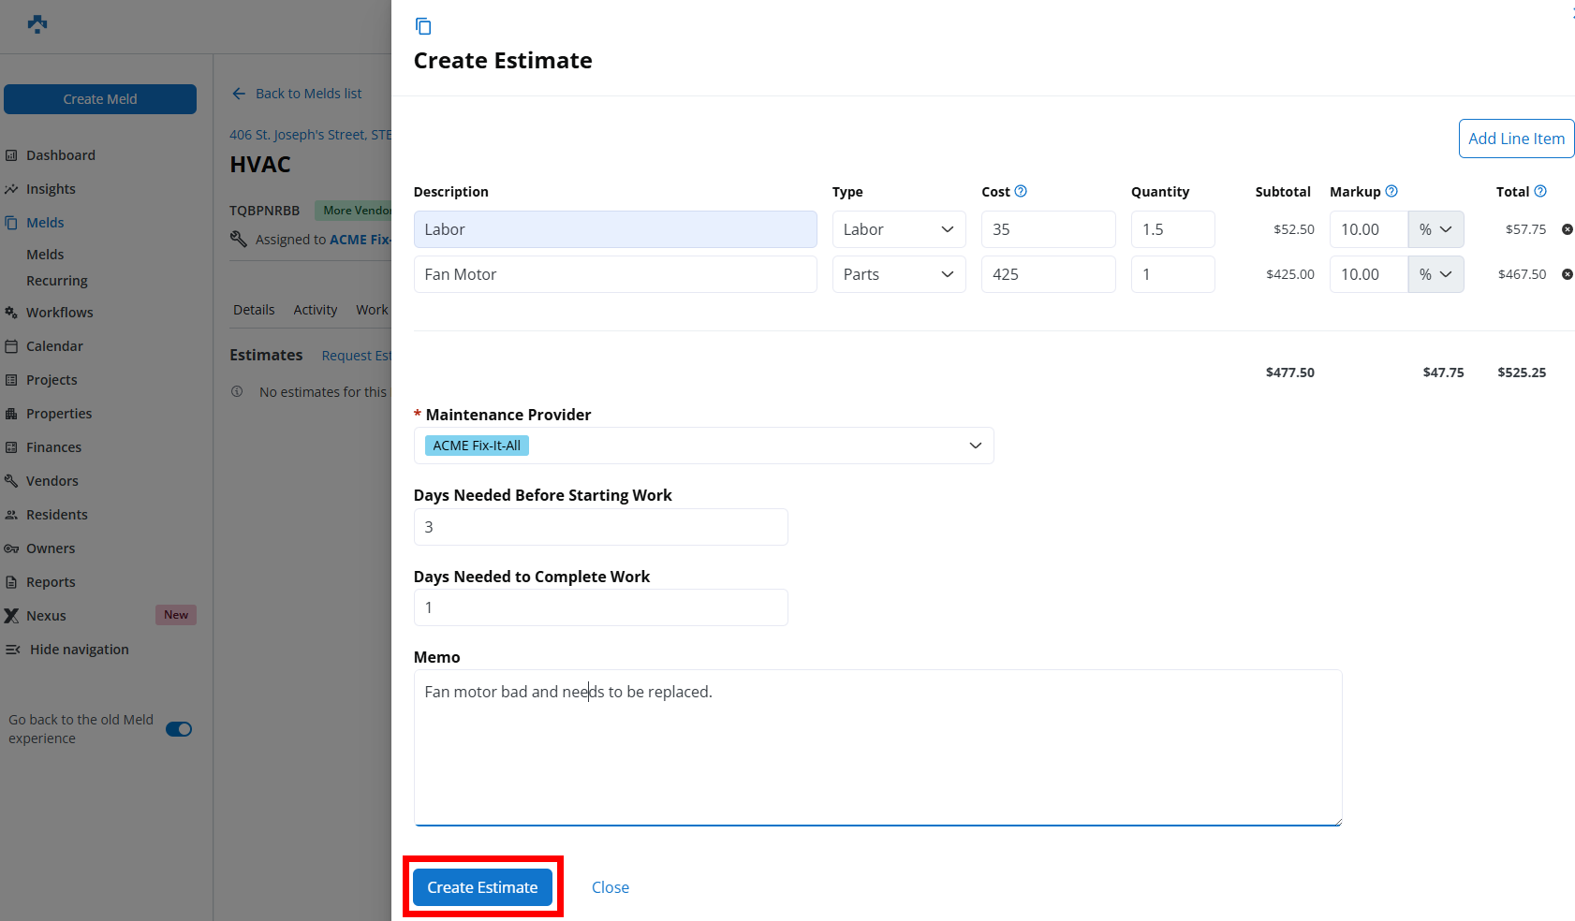The height and width of the screenshot is (921, 1575).
Task: Open Labor markup percent unit dropdown
Action: (1435, 229)
